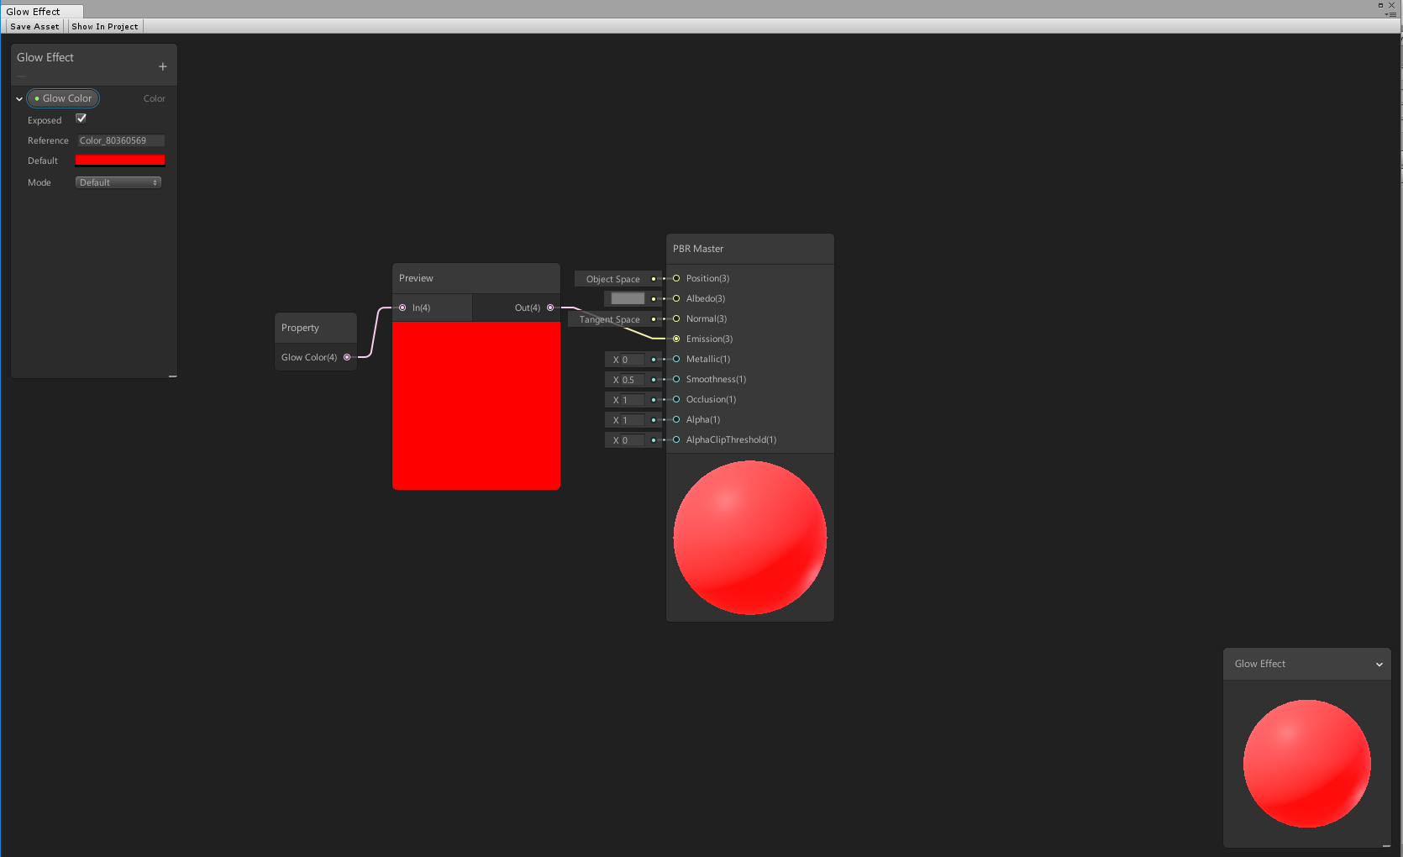Select the Normal(3) port on PBR Master
The width and height of the screenshot is (1403, 857).
click(x=675, y=318)
